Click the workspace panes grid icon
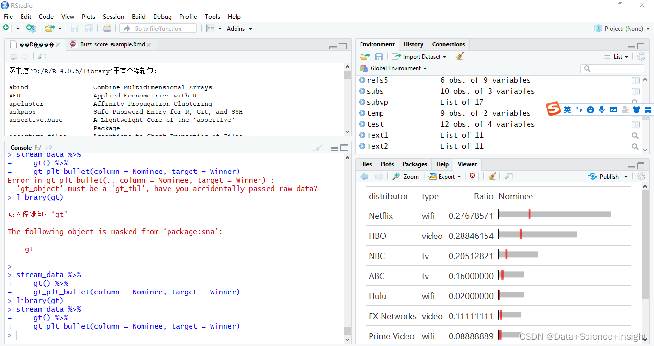This screenshot has height=346, width=654. [210, 28]
